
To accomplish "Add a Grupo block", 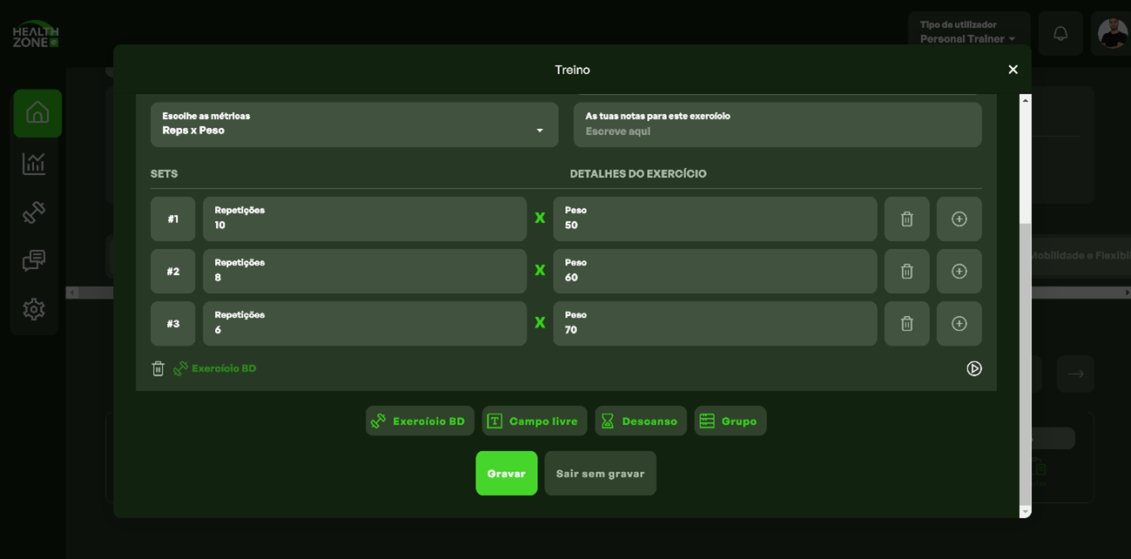I will [730, 421].
